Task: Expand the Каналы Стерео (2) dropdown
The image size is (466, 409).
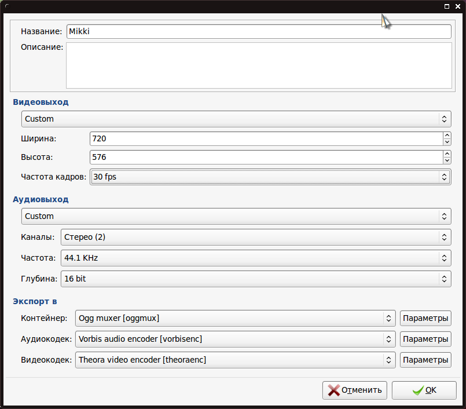Action: coord(256,237)
